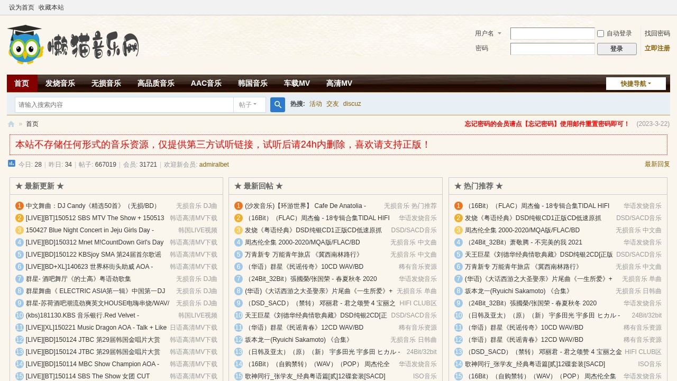The image size is (677, 381).
Task: Click the home icon in the breadcrumb
Action: click(11, 123)
